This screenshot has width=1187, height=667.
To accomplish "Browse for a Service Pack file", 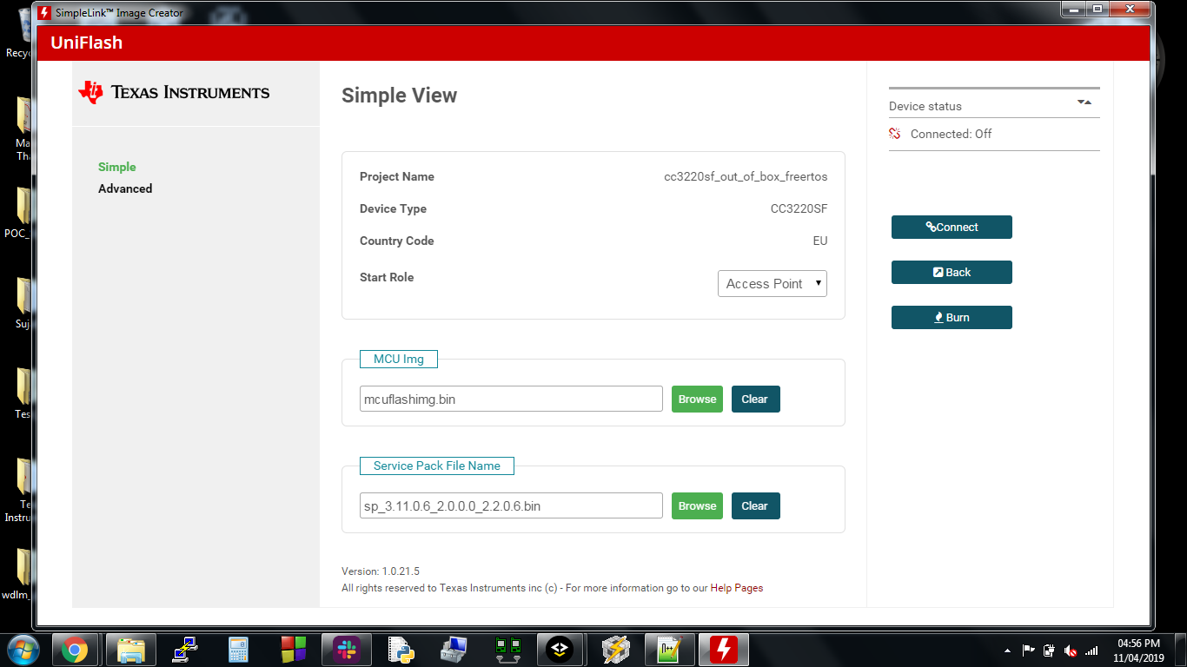I will pyautogui.click(x=697, y=505).
